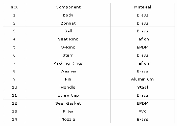The image size is (177, 126).
Task: Select the PVC material cell
Action: pyautogui.click(x=143, y=111)
